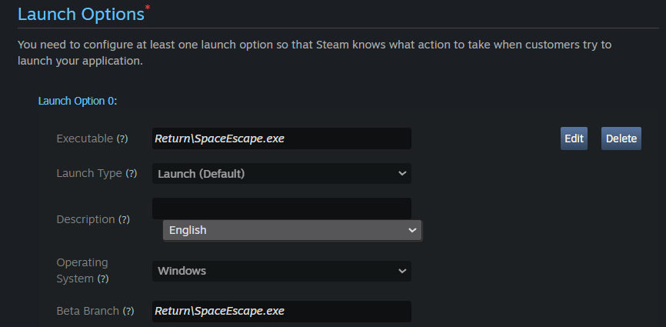This screenshot has height=327, width=666.
Task: Click the 'Description' label text
Action: pyautogui.click(x=86, y=219)
